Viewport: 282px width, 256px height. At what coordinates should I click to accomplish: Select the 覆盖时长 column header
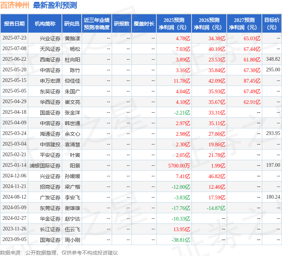(144, 23)
